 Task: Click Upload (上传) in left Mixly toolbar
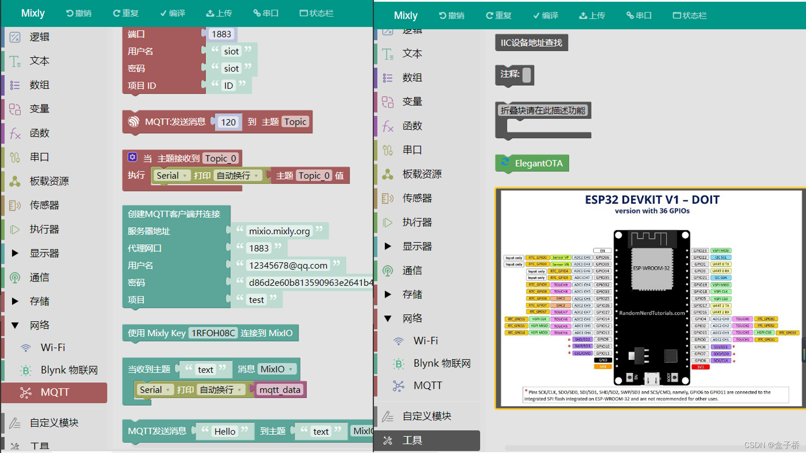[219, 13]
